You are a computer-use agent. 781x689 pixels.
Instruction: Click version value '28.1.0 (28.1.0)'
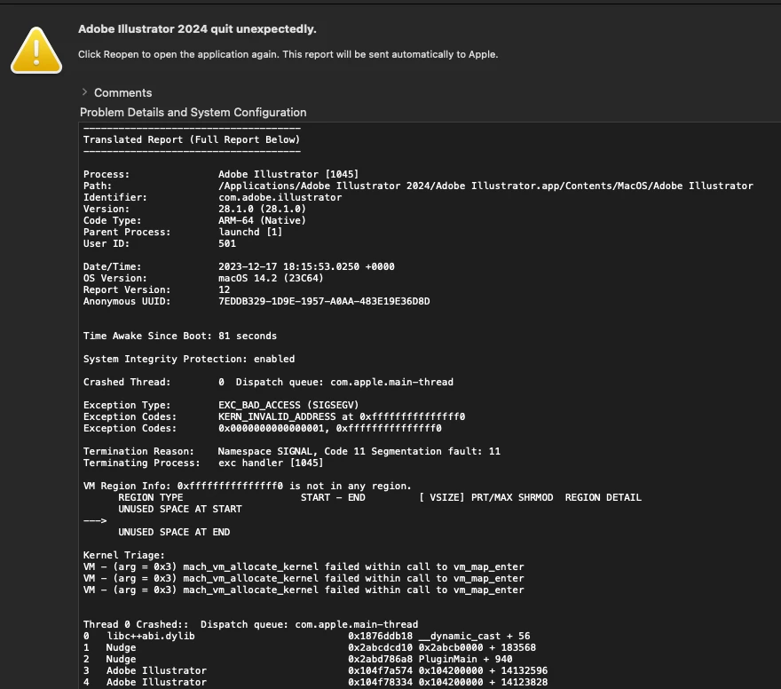point(262,209)
